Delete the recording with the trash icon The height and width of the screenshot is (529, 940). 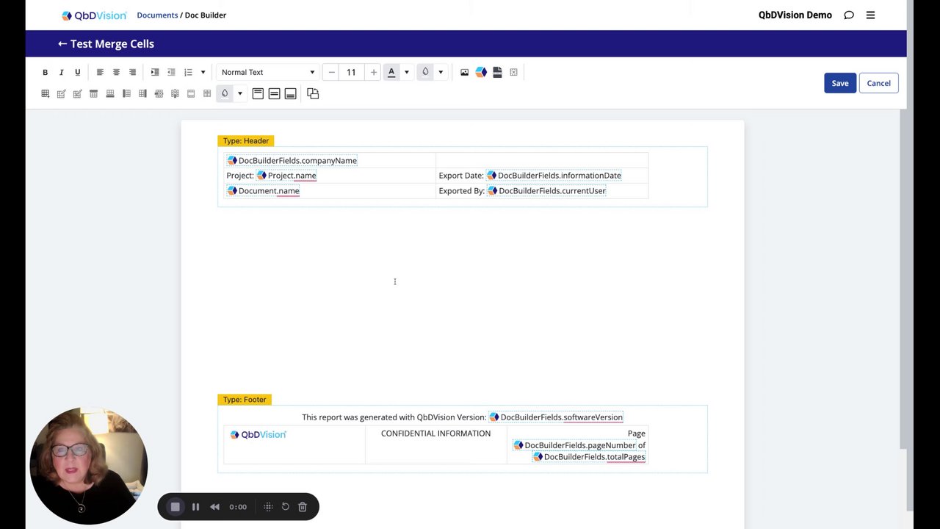pos(303,506)
